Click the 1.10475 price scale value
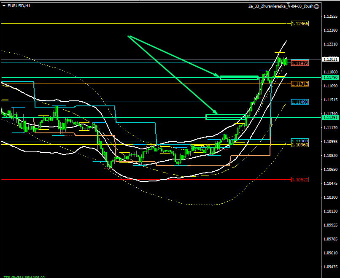This screenshot has height=278, width=340. click(x=330, y=183)
